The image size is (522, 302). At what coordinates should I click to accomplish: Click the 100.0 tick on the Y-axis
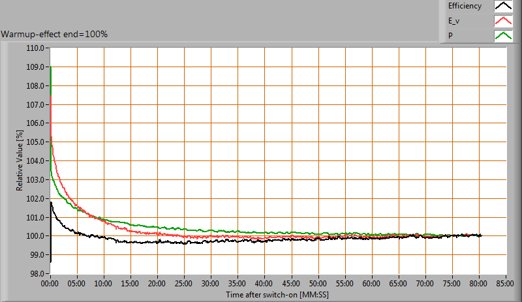coord(34,236)
